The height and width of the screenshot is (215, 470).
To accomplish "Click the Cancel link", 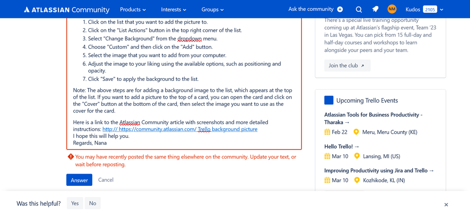I will [106, 180].
